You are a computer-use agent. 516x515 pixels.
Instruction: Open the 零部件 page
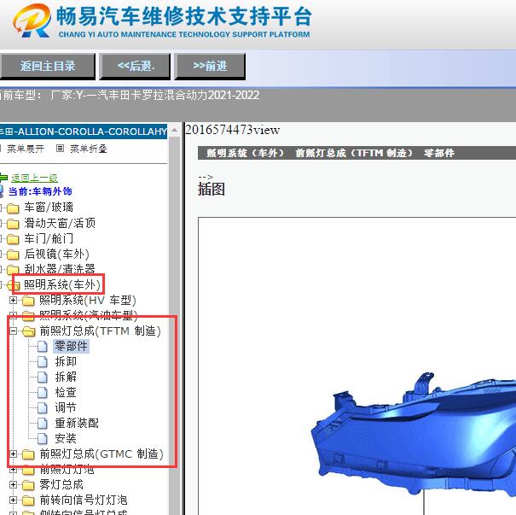pyautogui.click(x=71, y=346)
